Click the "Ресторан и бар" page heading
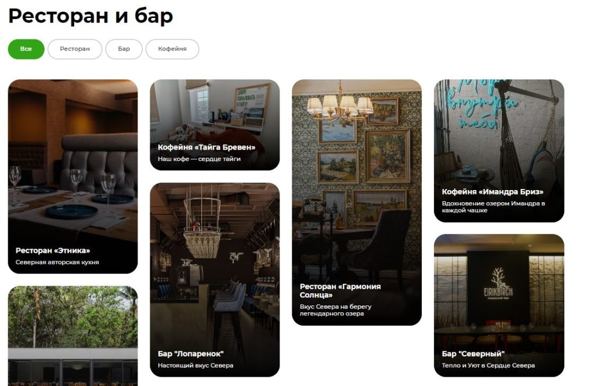 pyautogui.click(x=90, y=16)
